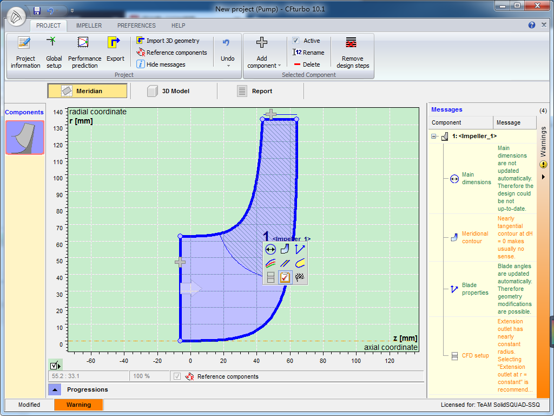Click Hide messages

click(x=161, y=64)
